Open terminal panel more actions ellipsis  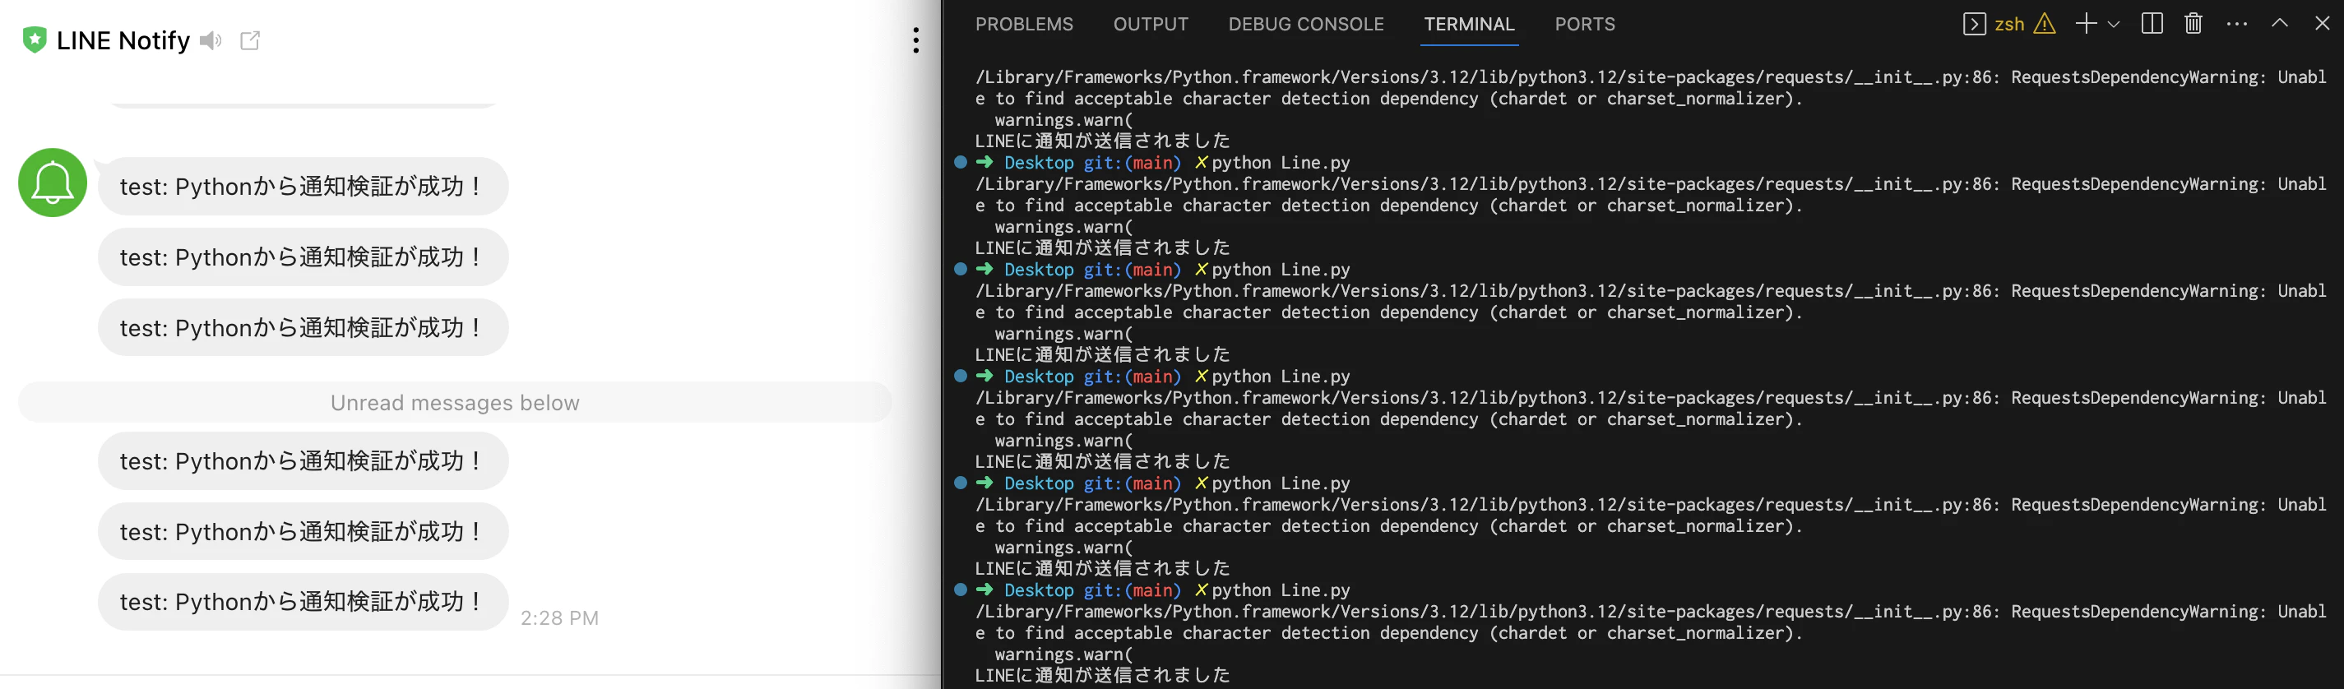[2236, 24]
